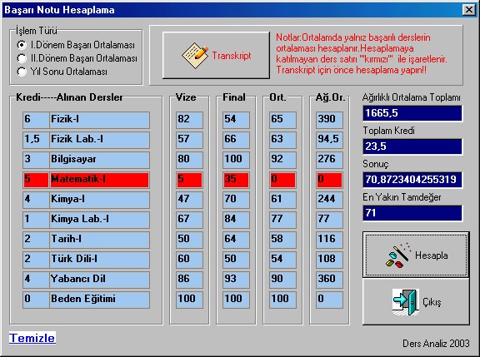Click the red Final field showing 35
480x357 pixels.
(x=236, y=180)
